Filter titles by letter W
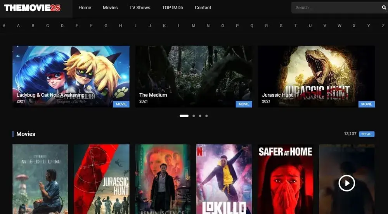This screenshot has height=214, width=388. [339, 26]
